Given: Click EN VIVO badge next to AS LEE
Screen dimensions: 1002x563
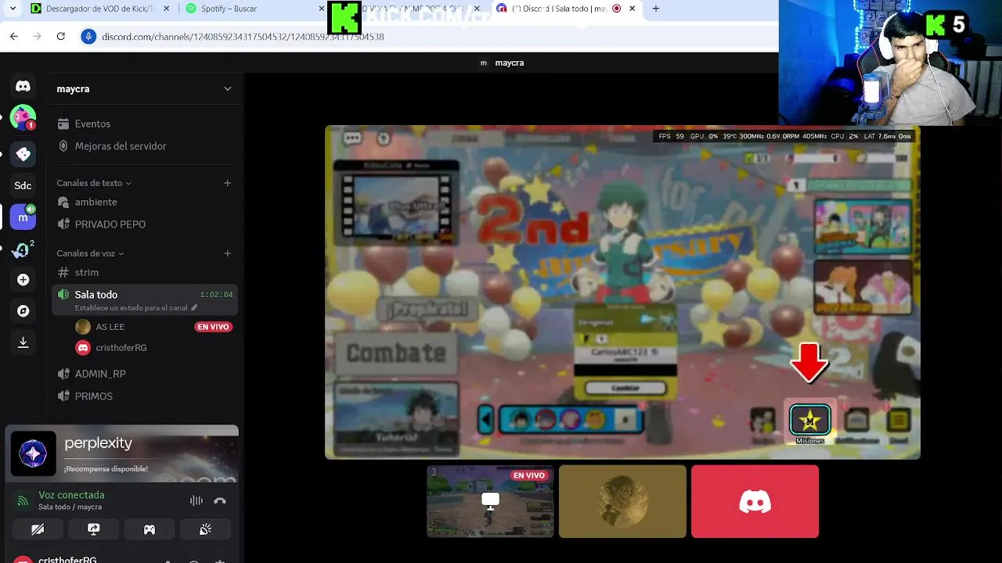Looking at the screenshot, I should tap(214, 327).
